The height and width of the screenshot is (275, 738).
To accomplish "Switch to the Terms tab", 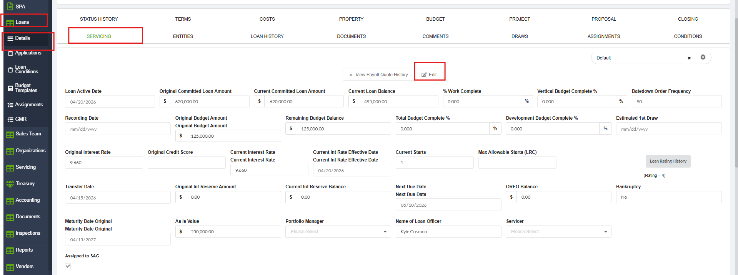I will coord(183,19).
